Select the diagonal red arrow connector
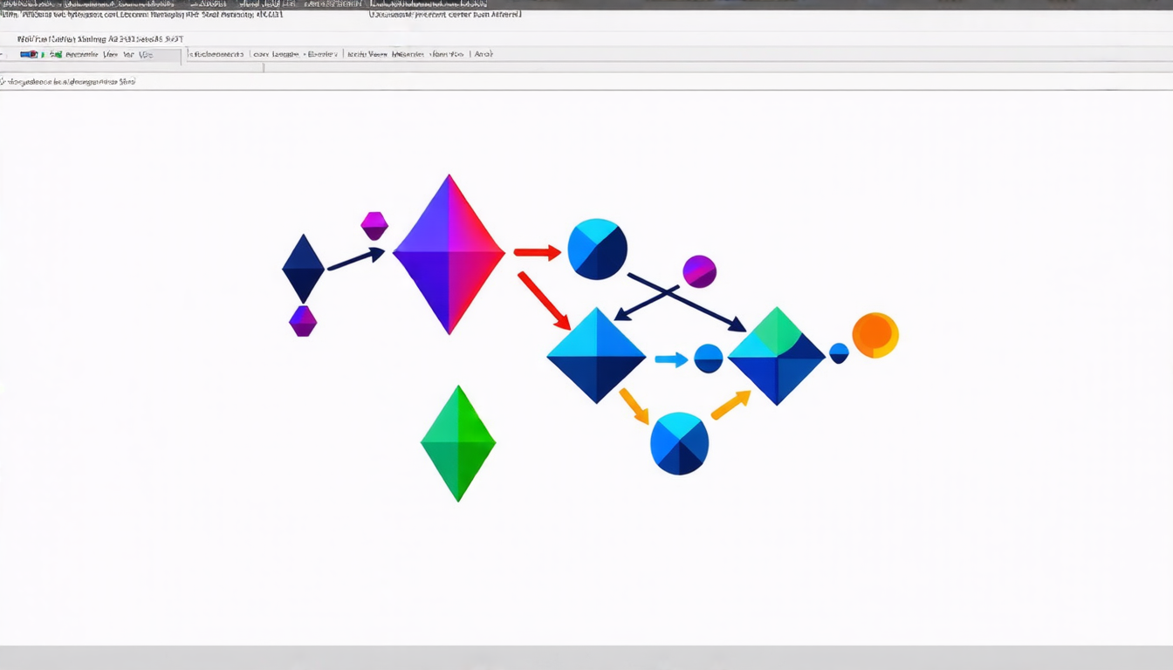The height and width of the screenshot is (670, 1173). click(544, 300)
